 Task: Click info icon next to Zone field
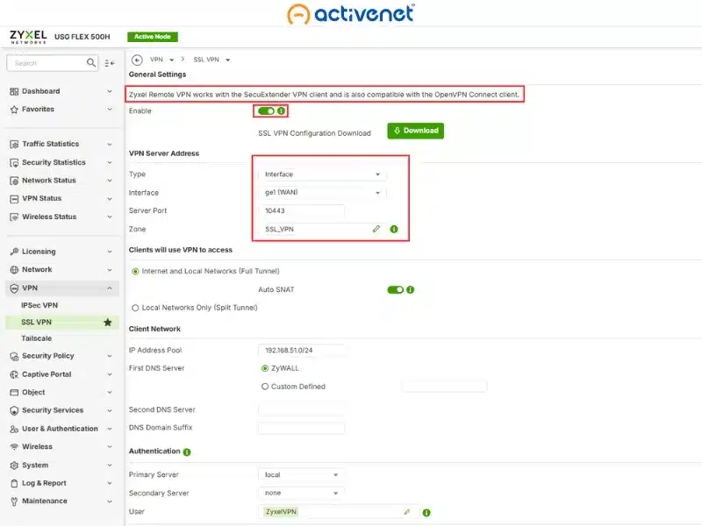pos(394,229)
